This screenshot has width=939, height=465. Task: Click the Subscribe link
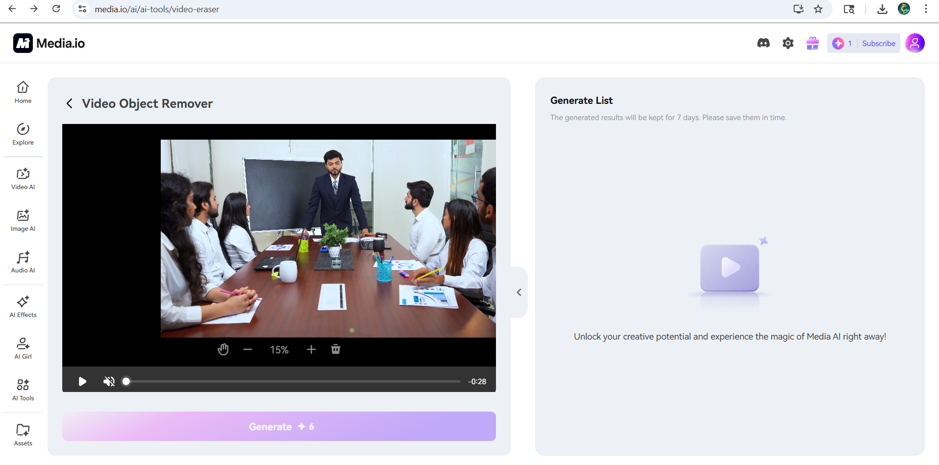point(879,43)
